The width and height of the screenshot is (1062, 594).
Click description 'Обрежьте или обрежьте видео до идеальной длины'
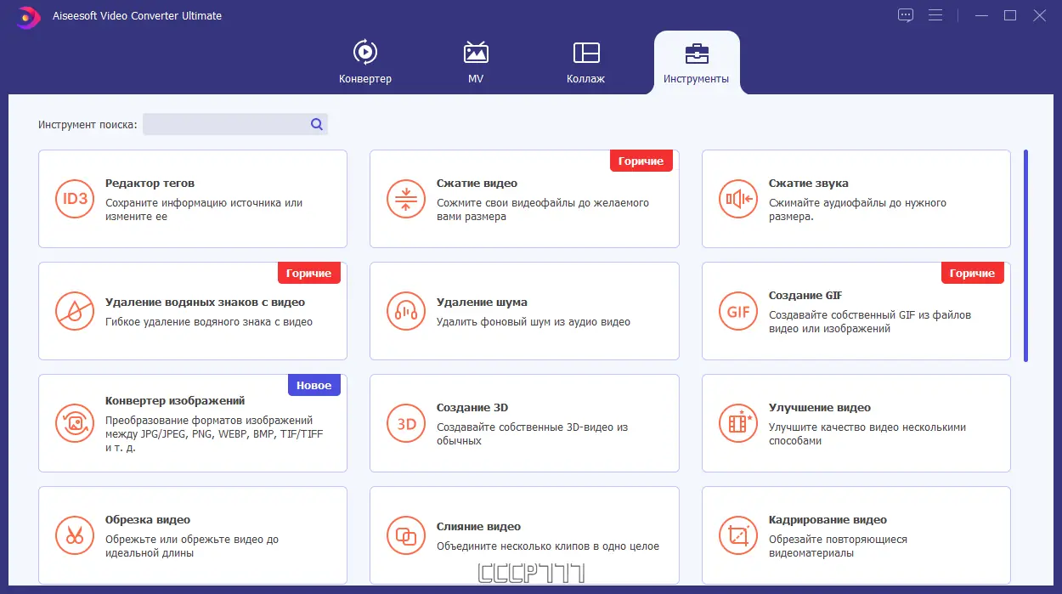click(192, 546)
